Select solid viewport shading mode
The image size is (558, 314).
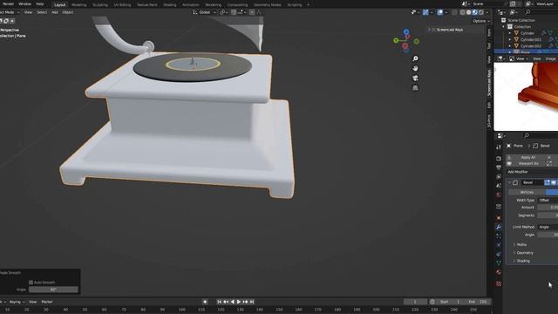click(469, 12)
